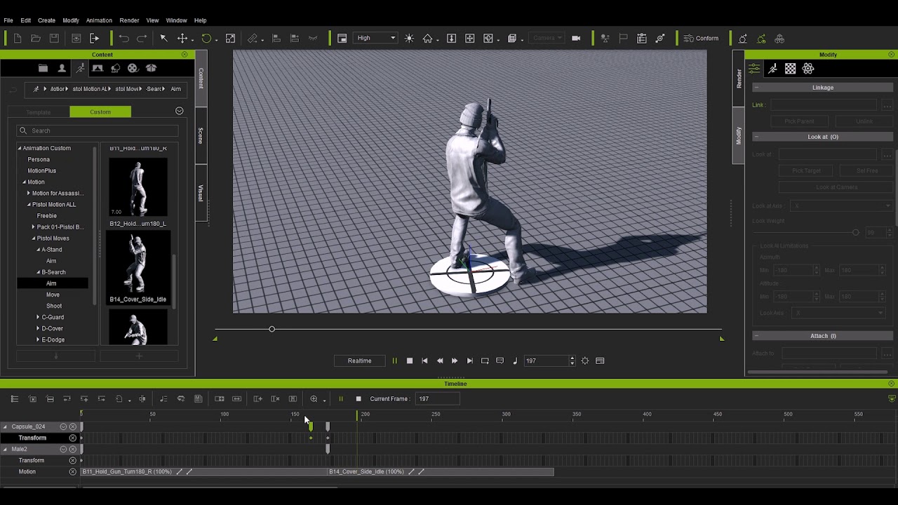Click the Export icon in top toolbar
Screen dimensions: 898x505
click(94, 39)
